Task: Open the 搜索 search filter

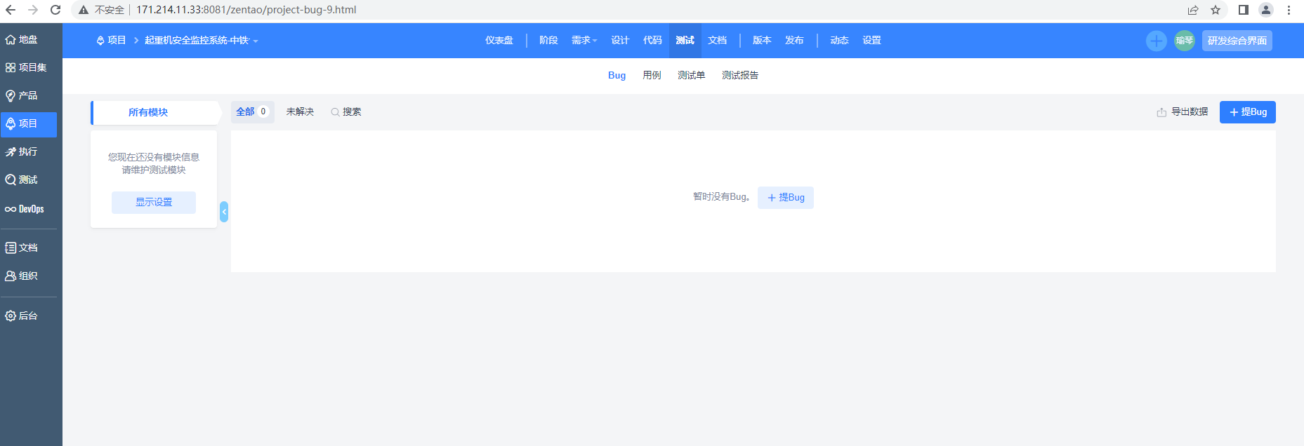Action: point(346,112)
